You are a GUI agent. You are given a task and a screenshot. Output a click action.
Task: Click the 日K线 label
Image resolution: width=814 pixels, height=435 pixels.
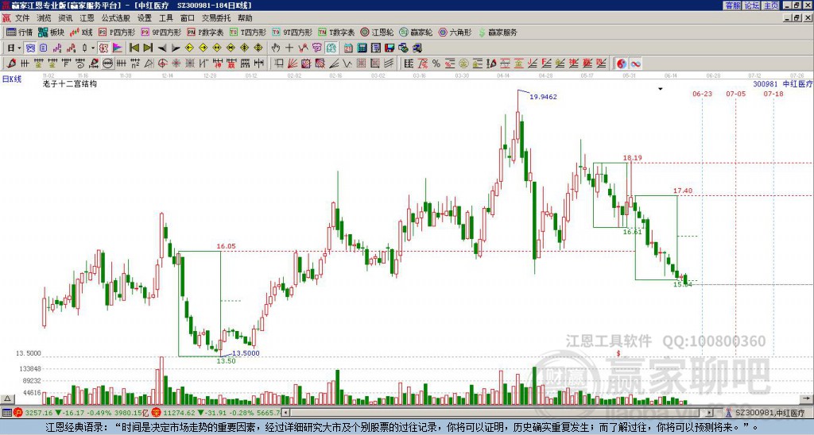pyautogui.click(x=12, y=79)
